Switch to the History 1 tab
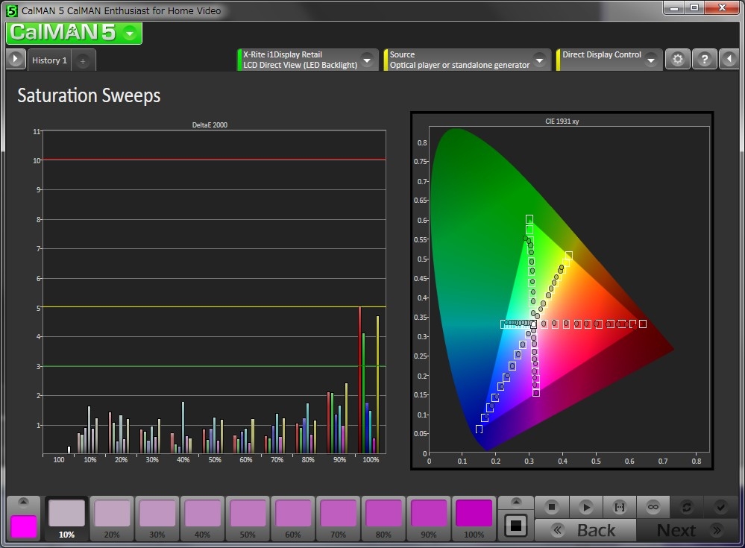This screenshot has width=745, height=548. (49, 60)
